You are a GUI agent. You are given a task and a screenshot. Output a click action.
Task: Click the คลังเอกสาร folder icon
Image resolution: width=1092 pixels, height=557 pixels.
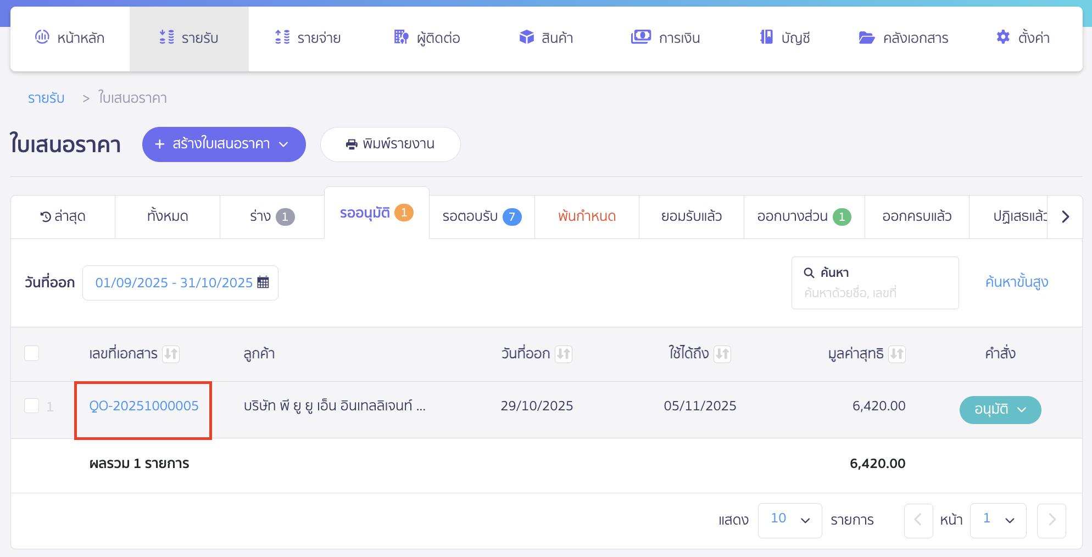pos(866,37)
